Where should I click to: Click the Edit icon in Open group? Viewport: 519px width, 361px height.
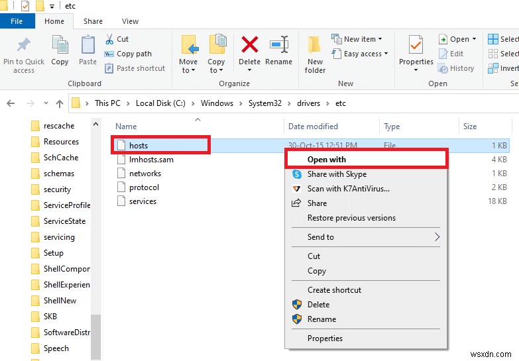[443, 54]
